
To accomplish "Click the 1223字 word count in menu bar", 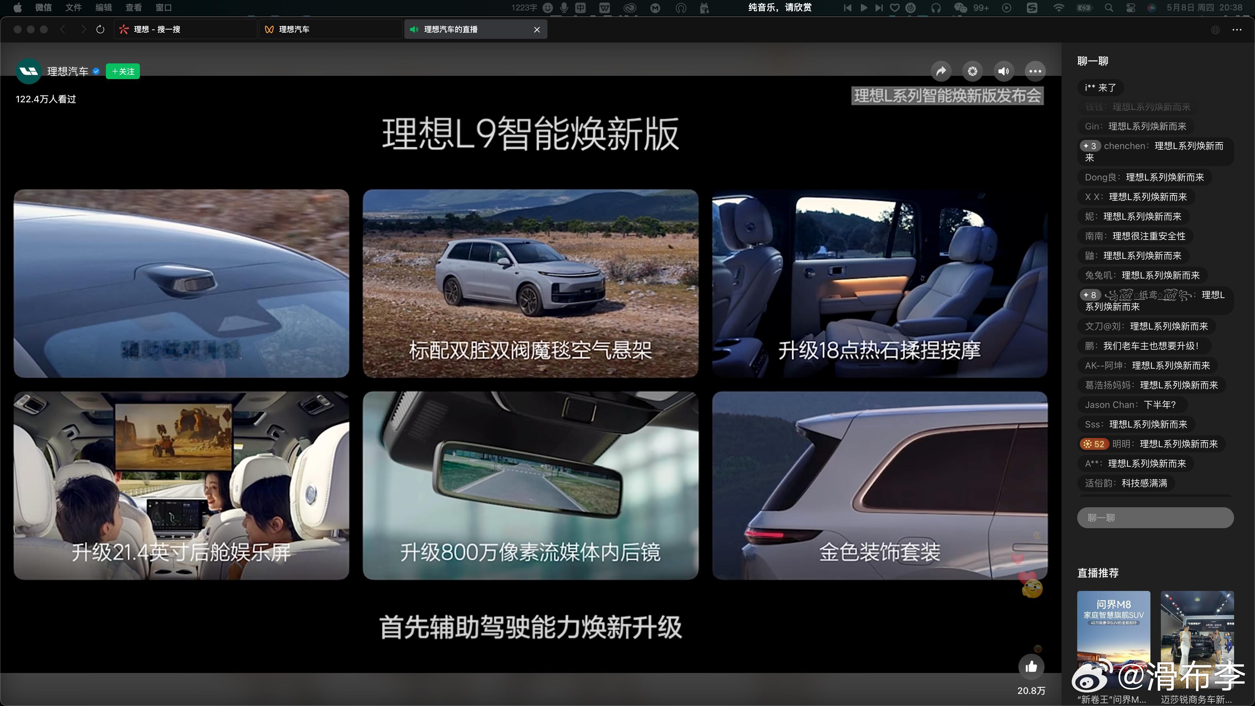I will [524, 7].
